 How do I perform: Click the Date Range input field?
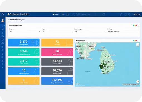(x=123, y=32)
